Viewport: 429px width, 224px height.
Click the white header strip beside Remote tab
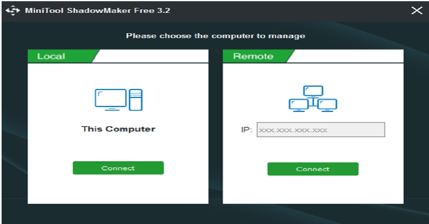click(347, 56)
